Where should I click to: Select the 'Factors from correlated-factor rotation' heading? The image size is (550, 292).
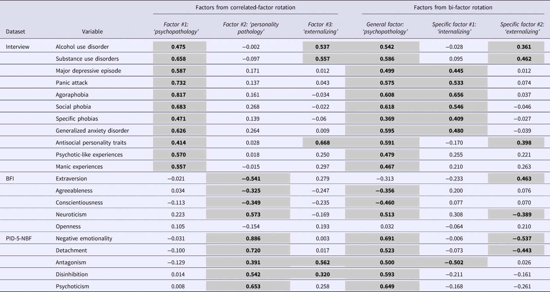[246, 8]
